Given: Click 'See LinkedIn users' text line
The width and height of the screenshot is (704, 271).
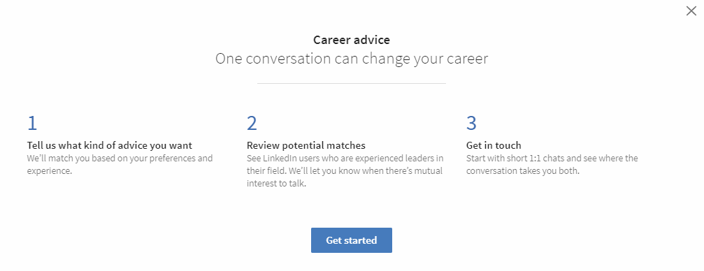Looking at the screenshot, I should [345, 159].
